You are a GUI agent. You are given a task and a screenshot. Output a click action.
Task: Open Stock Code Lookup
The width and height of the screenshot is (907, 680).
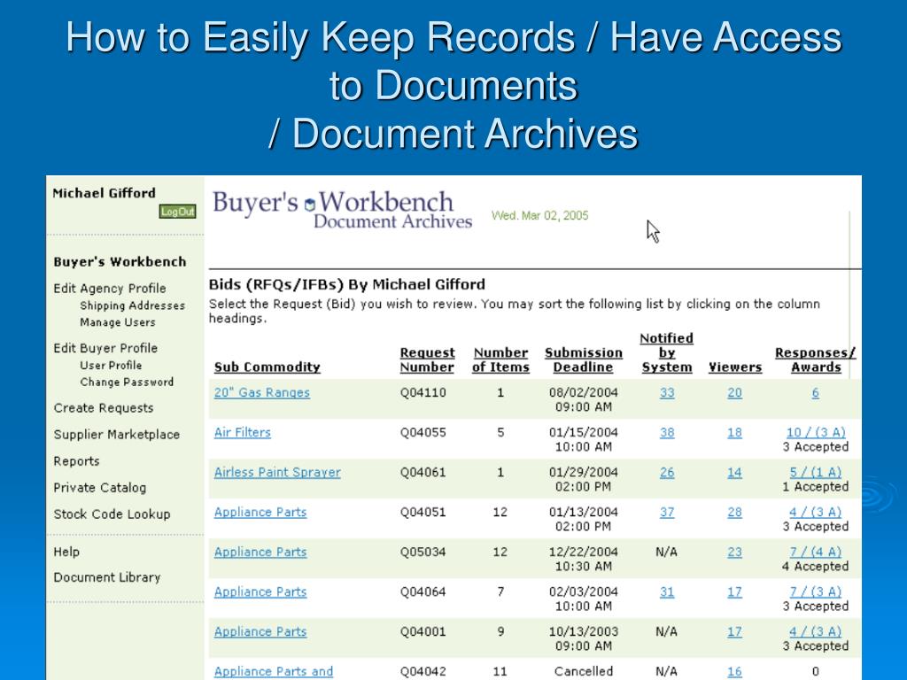(112, 514)
